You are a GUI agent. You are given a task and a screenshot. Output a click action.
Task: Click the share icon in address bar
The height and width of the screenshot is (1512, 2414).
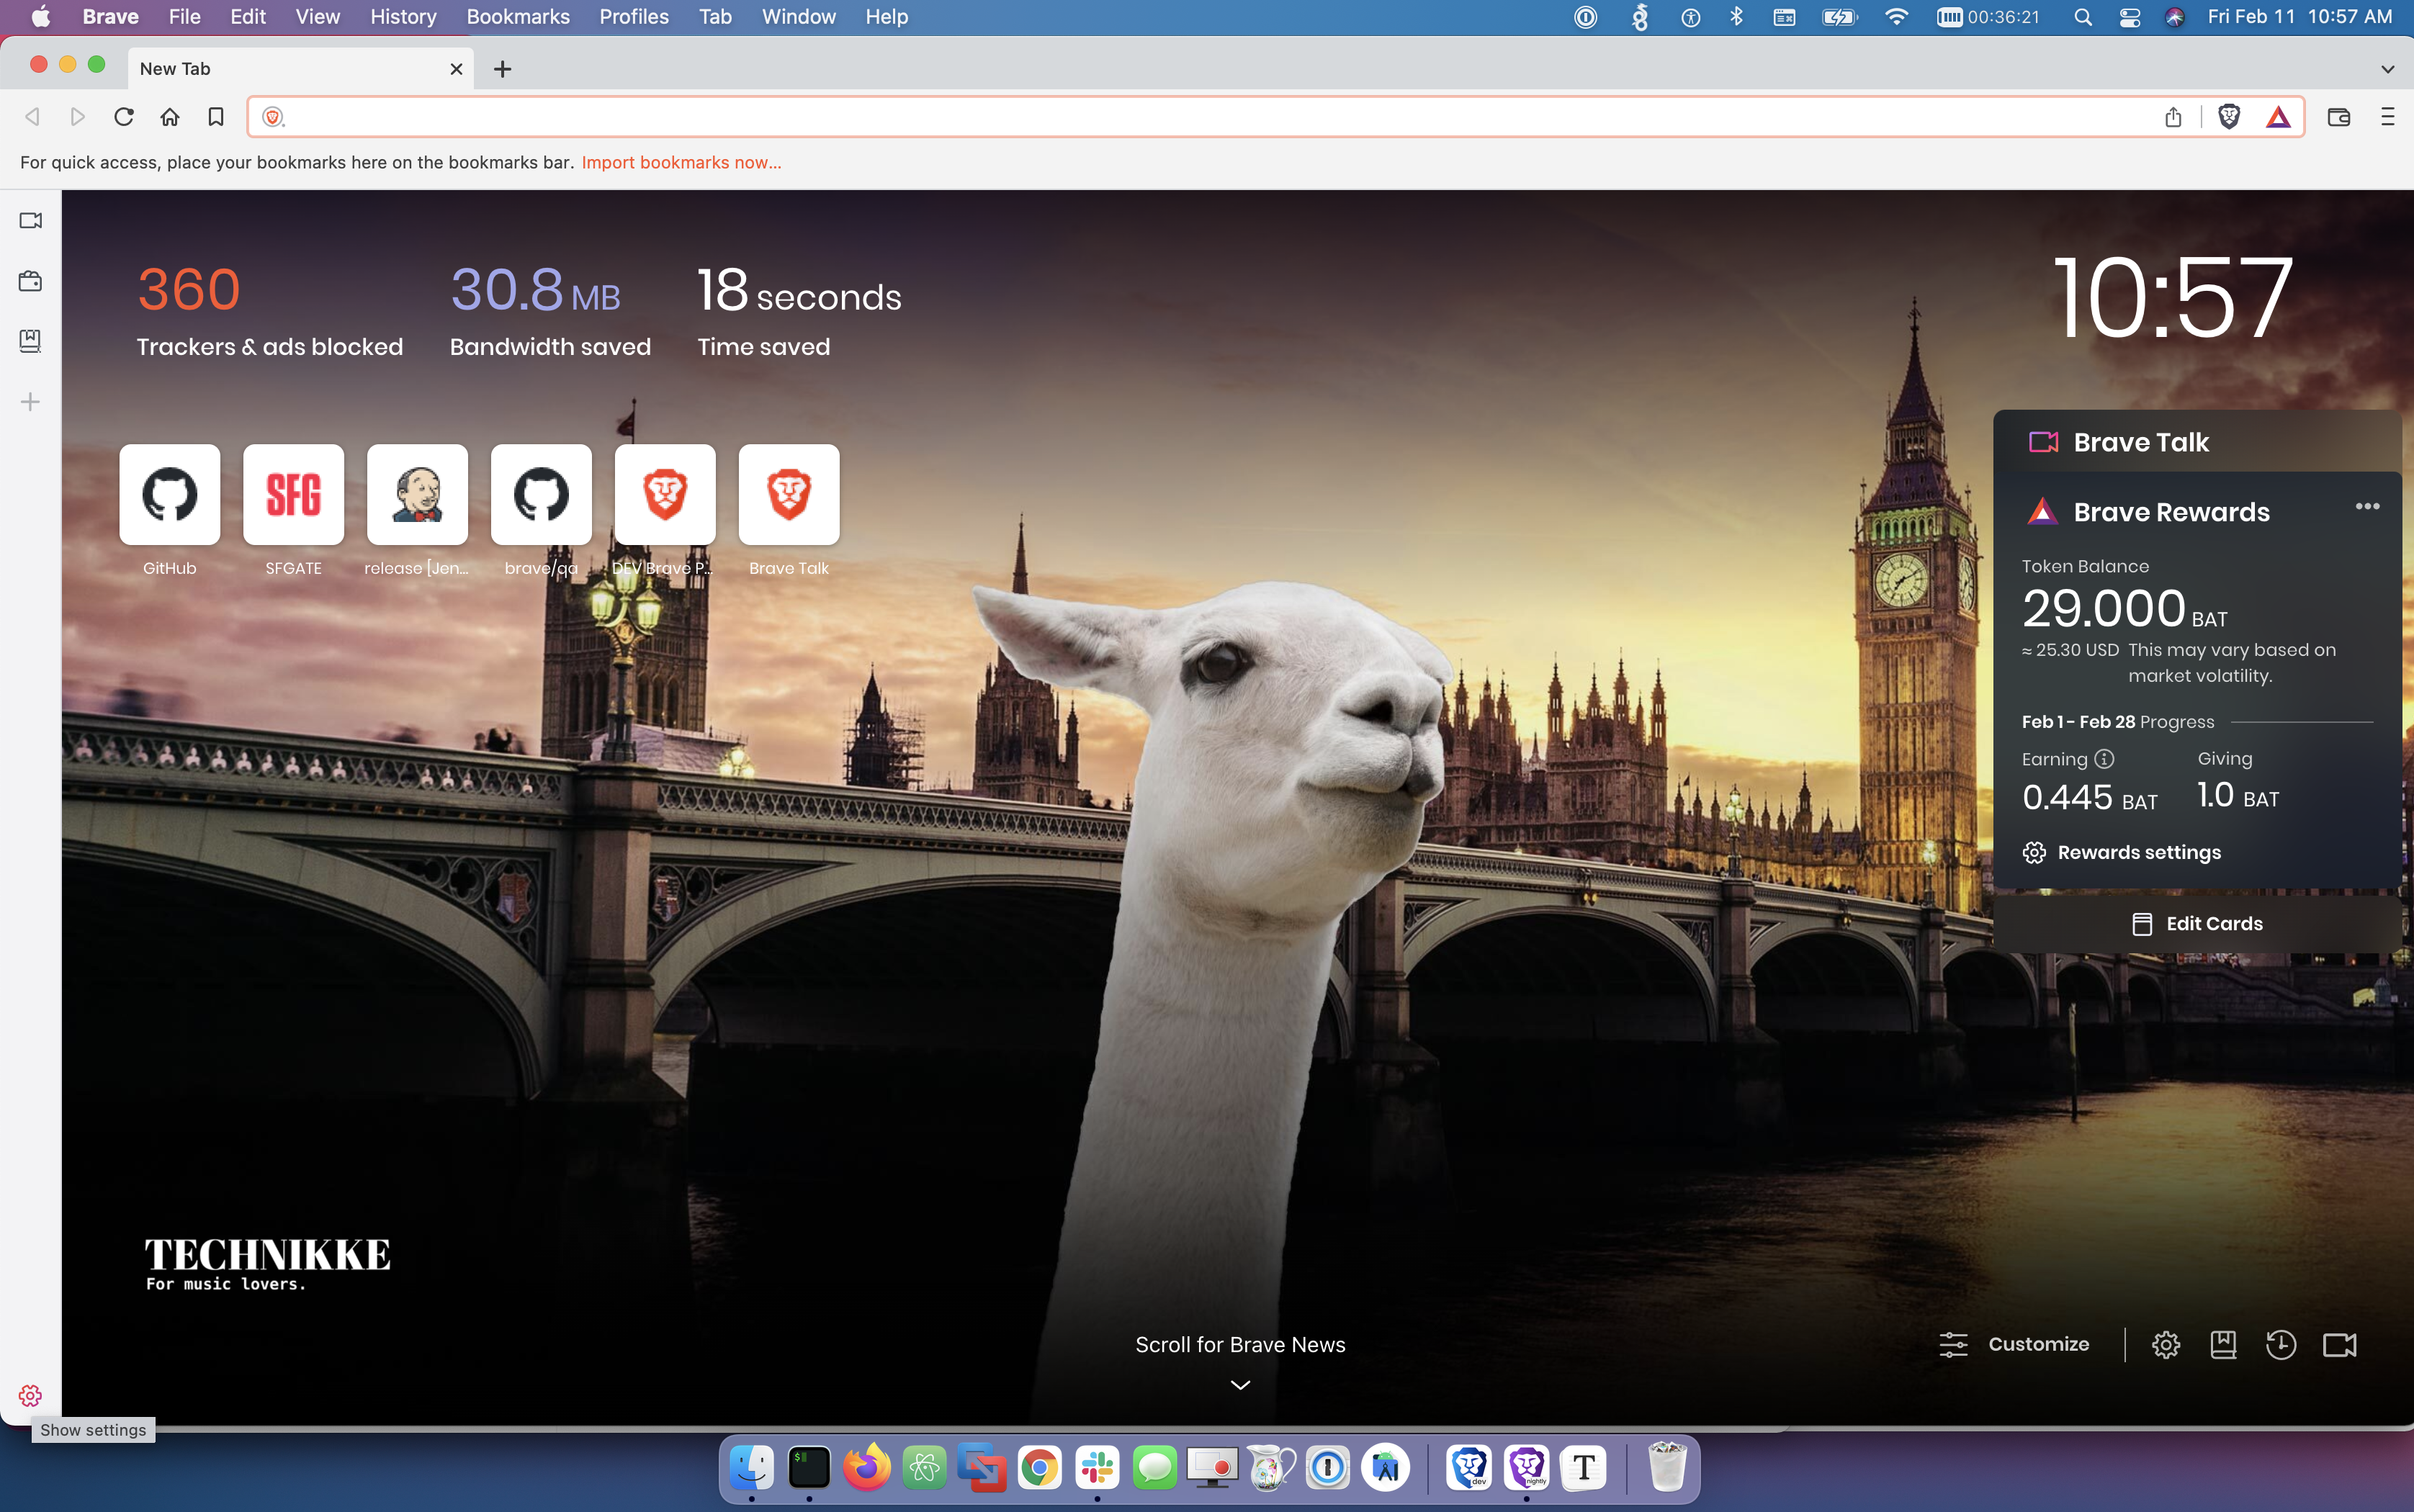click(x=2173, y=117)
